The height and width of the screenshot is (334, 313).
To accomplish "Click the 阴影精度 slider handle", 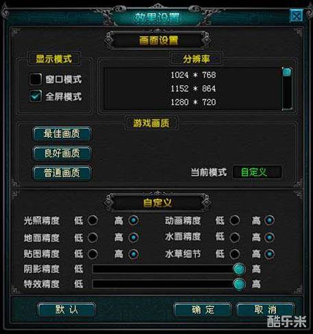I will (x=239, y=270).
